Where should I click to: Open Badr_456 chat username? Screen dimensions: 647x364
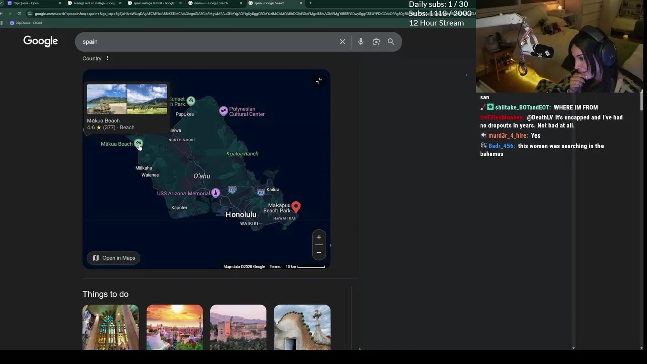pyautogui.click(x=501, y=146)
